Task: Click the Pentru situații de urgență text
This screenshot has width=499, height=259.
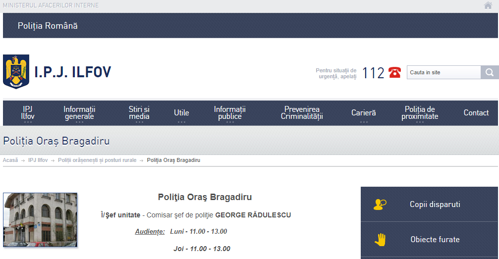Action: [x=336, y=73]
